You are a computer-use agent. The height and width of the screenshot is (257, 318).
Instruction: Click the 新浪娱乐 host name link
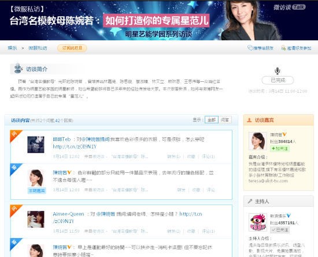278,216
